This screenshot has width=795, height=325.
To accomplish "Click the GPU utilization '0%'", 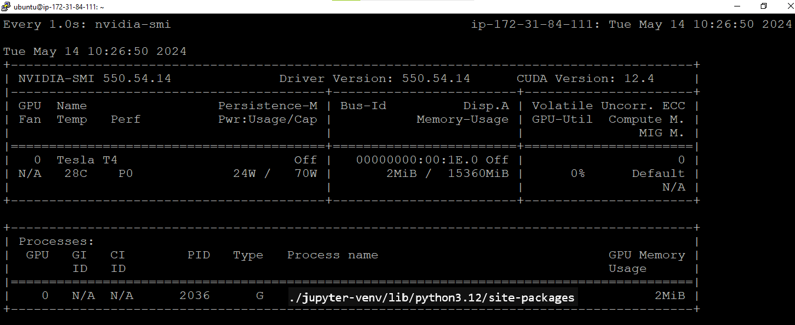I will tap(578, 173).
